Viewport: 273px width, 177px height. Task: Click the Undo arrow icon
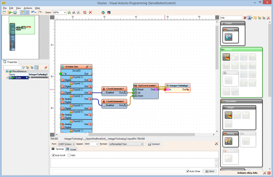click(x=33, y=12)
